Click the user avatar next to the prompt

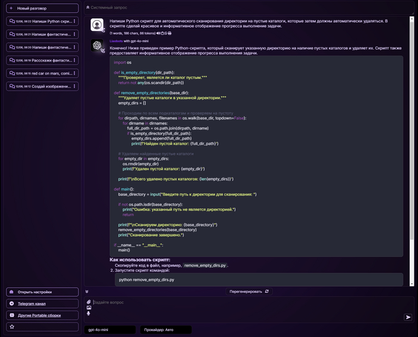coord(97,25)
